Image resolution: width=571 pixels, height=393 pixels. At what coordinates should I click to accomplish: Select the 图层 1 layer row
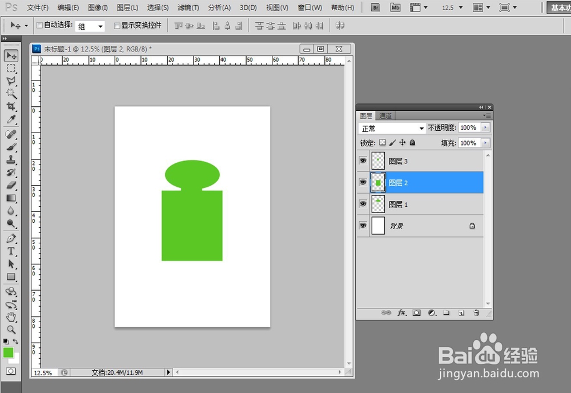point(427,204)
